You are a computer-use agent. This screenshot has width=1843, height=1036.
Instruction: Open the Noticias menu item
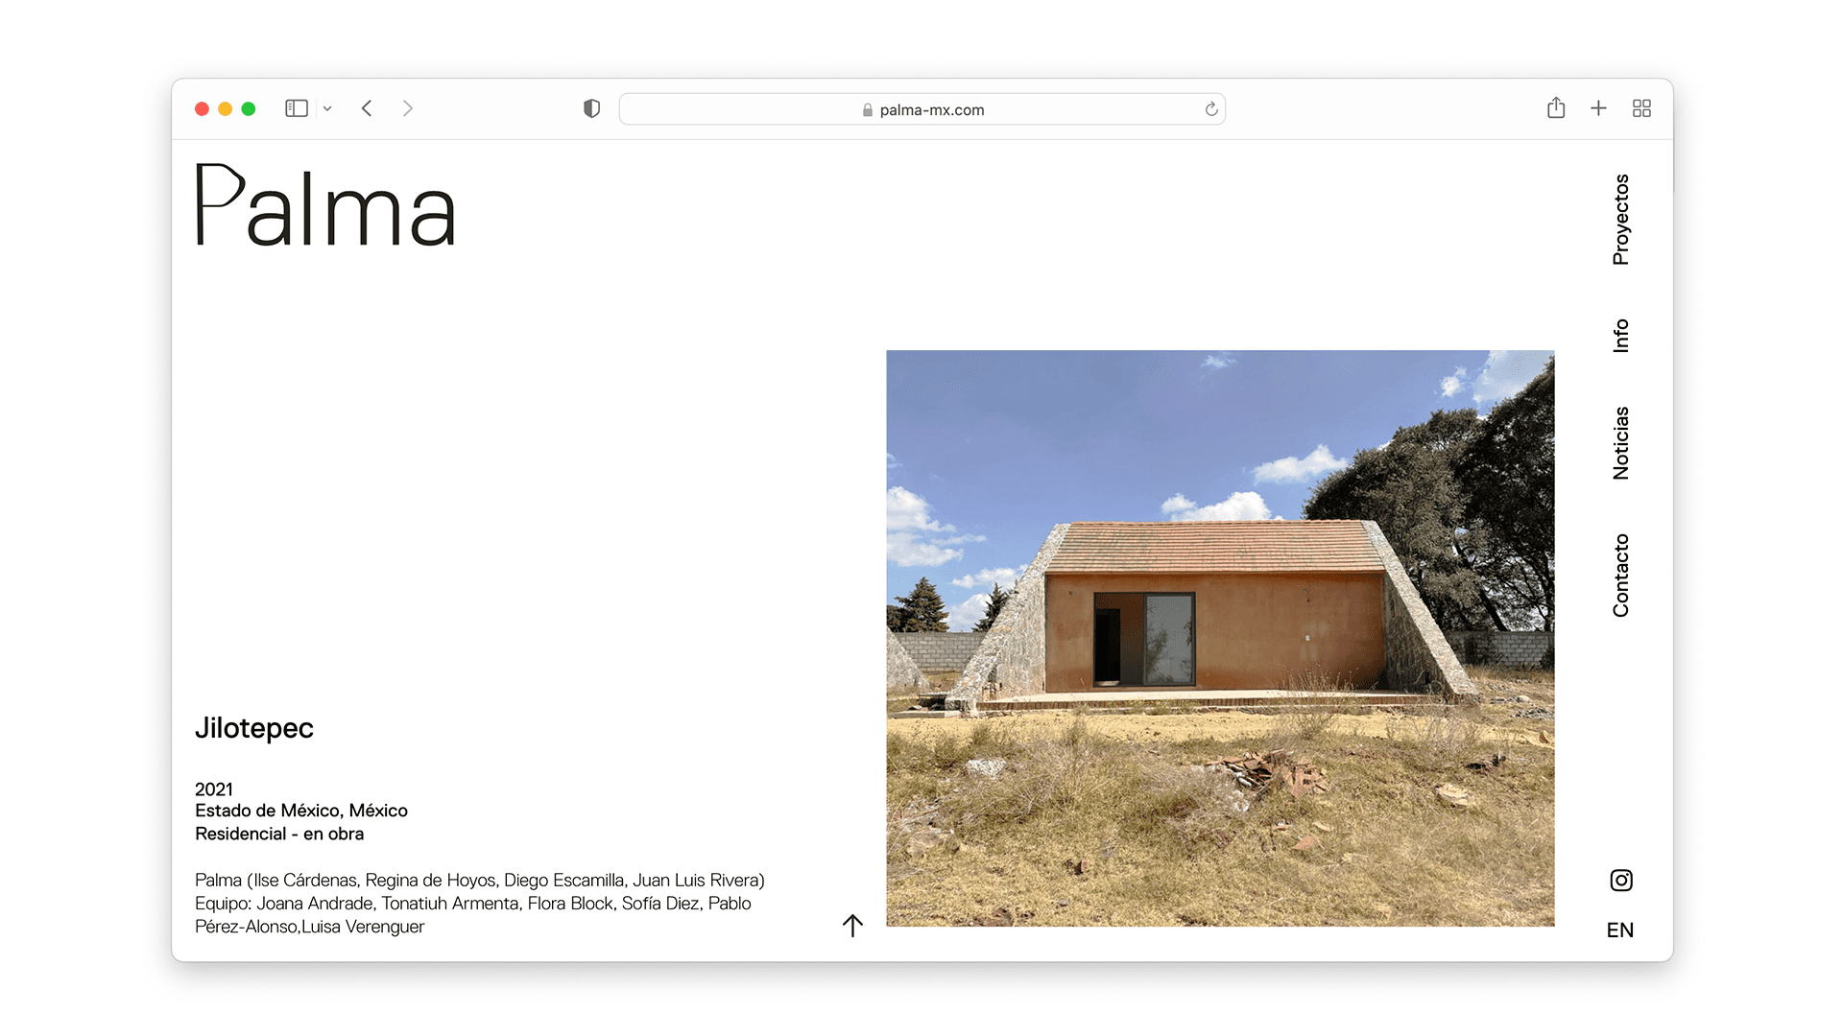(1621, 443)
